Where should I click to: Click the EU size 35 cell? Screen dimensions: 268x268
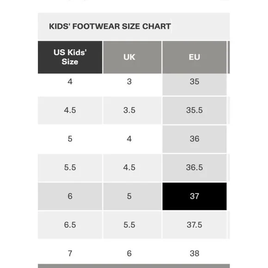[195, 85]
